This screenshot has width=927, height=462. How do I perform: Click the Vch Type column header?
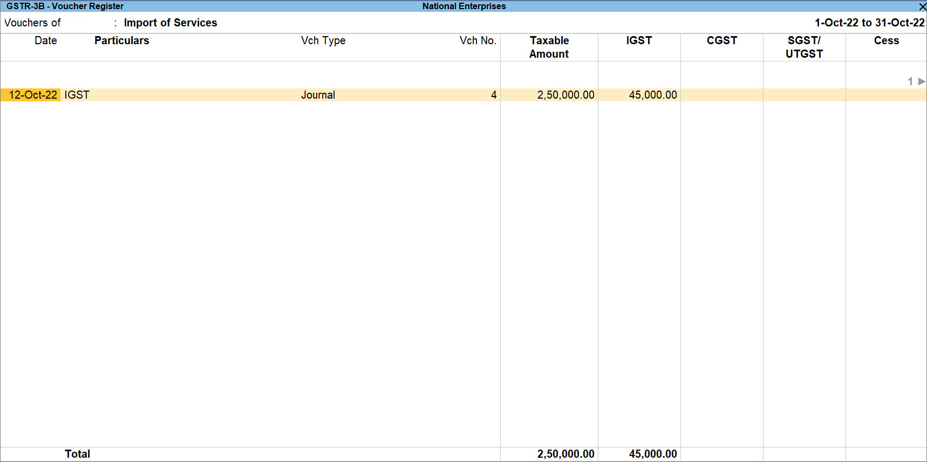click(323, 40)
